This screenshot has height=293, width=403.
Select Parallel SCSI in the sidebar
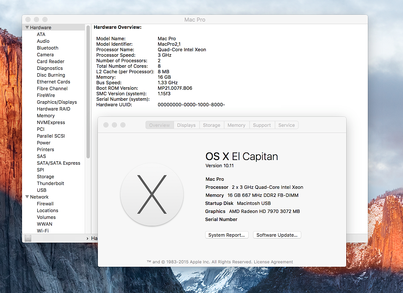point(51,136)
